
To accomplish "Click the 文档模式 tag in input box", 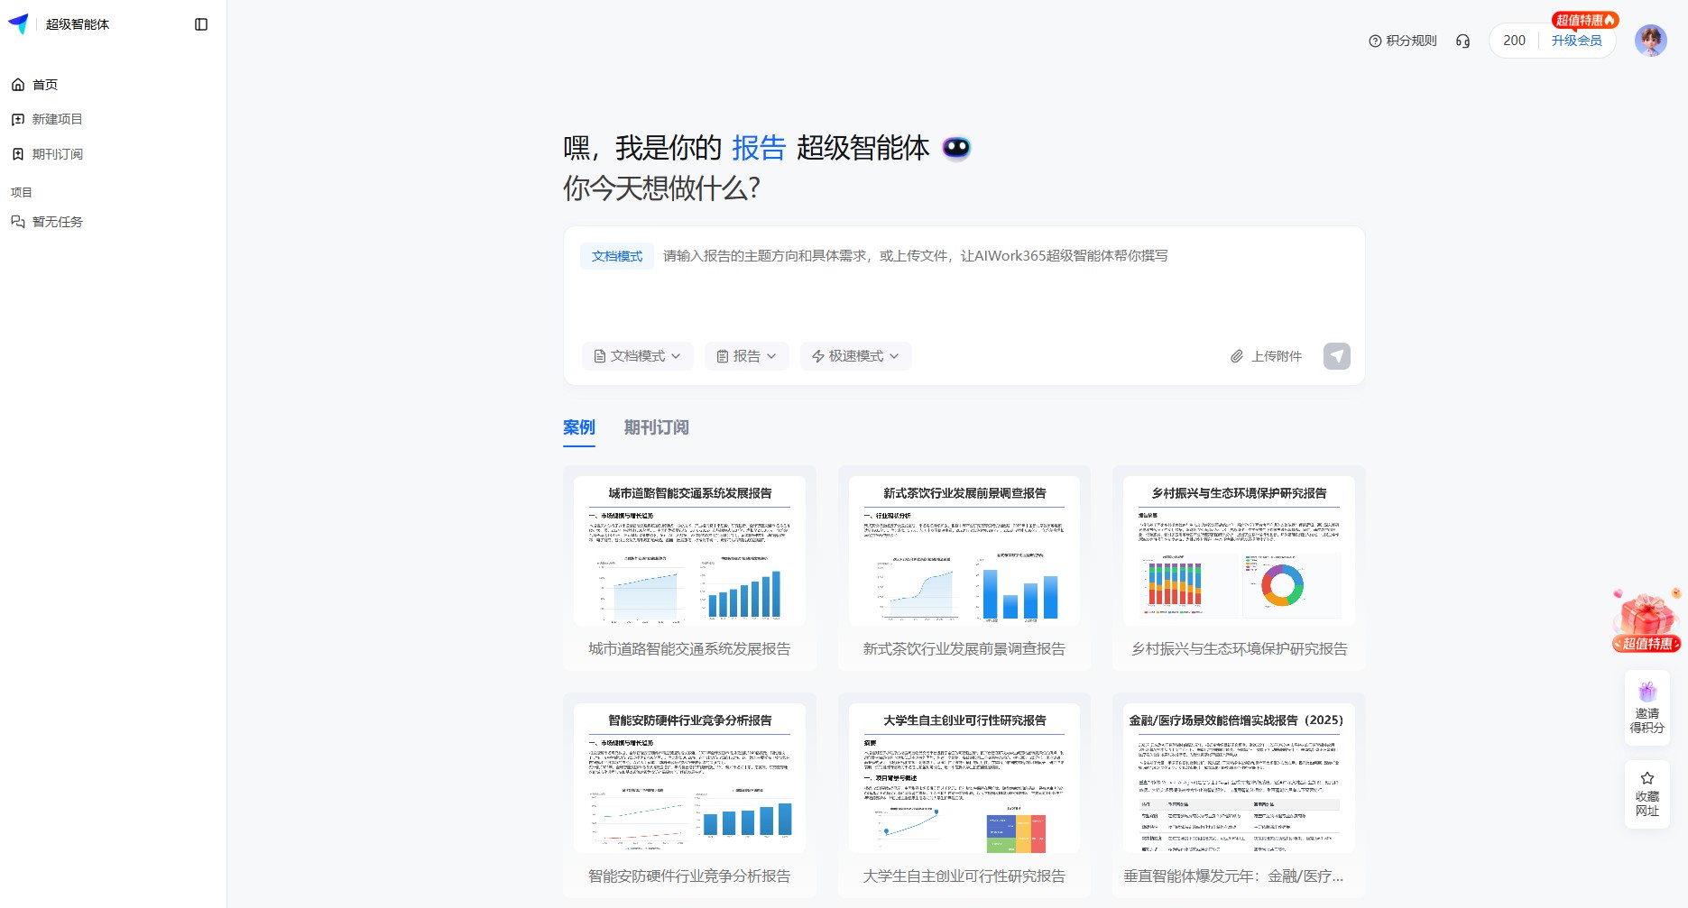I will (617, 256).
